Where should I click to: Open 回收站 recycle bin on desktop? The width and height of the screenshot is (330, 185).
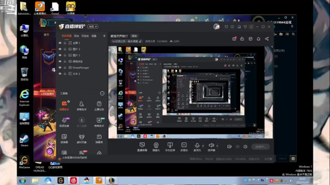(x=24, y=74)
